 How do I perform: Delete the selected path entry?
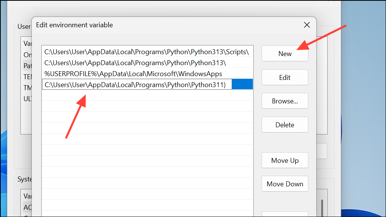285,125
